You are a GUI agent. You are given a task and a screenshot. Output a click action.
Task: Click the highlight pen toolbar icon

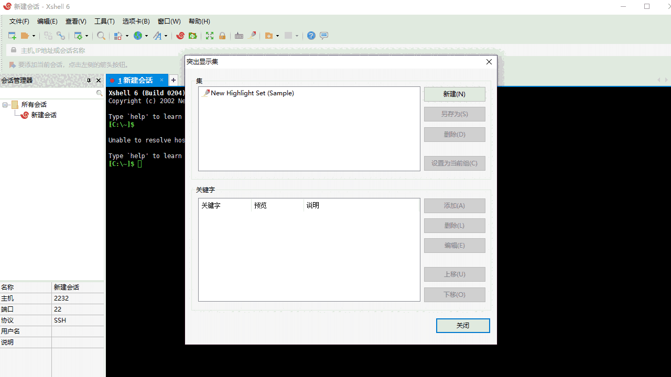(252, 36)
